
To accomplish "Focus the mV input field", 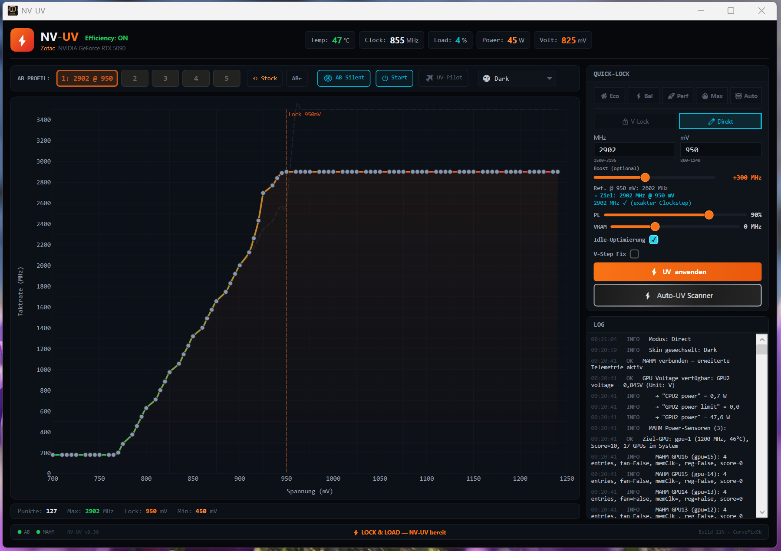I will [x=721, y=150].
